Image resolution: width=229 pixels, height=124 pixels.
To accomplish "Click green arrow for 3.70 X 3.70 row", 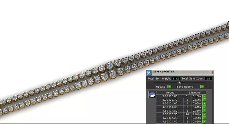I will (x=204, y=100).
